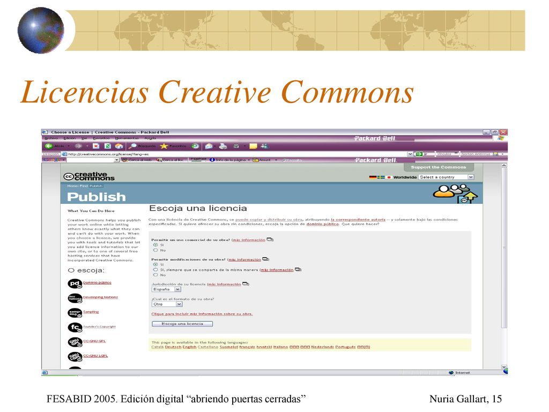Open the Archivo menu
549x412 pixels.
(x=51, y=138)
